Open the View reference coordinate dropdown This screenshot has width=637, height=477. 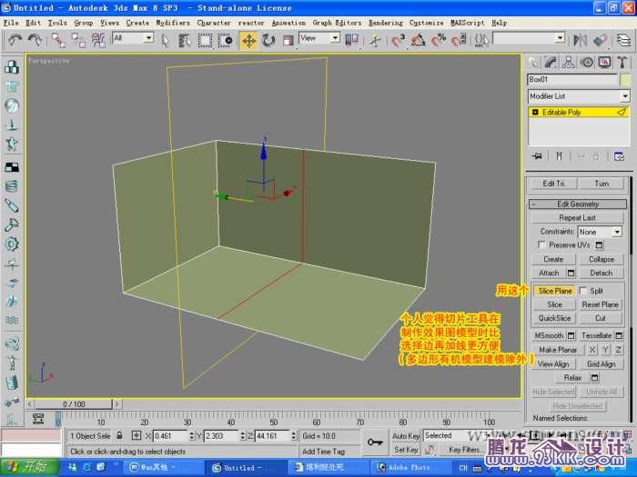click(335, 38)
